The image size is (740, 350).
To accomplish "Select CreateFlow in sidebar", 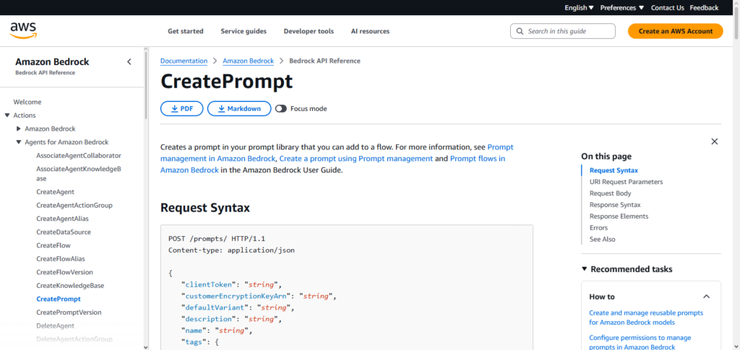I will (x=53, y=245).
